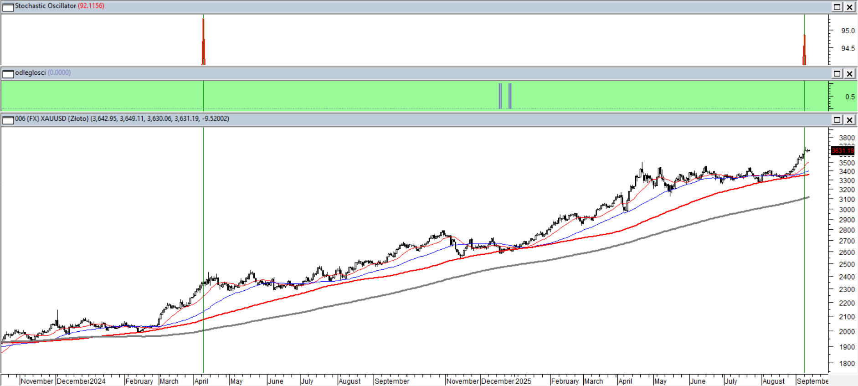Screen dimensions: 858x386
Task: Open the XAUUSD chart pane menu icon
Action: point(8,120)
